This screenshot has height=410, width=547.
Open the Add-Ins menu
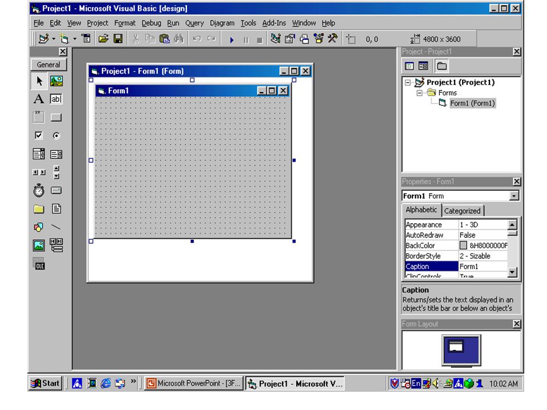[274, 23]
